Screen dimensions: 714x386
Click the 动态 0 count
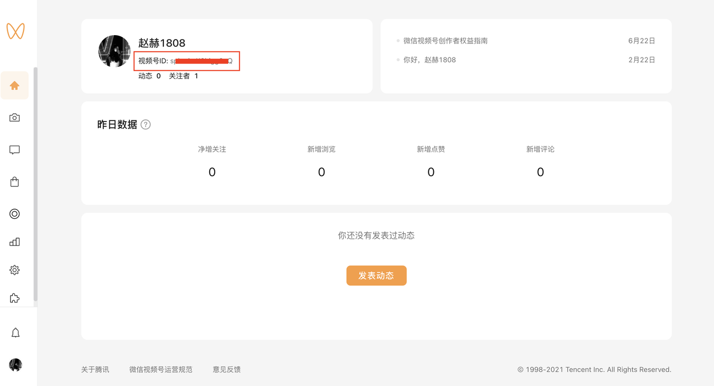(149, 76)
